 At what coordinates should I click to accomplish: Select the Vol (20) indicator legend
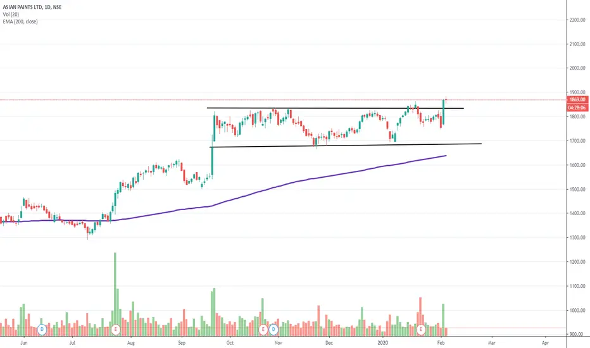(x=11, y=15)
